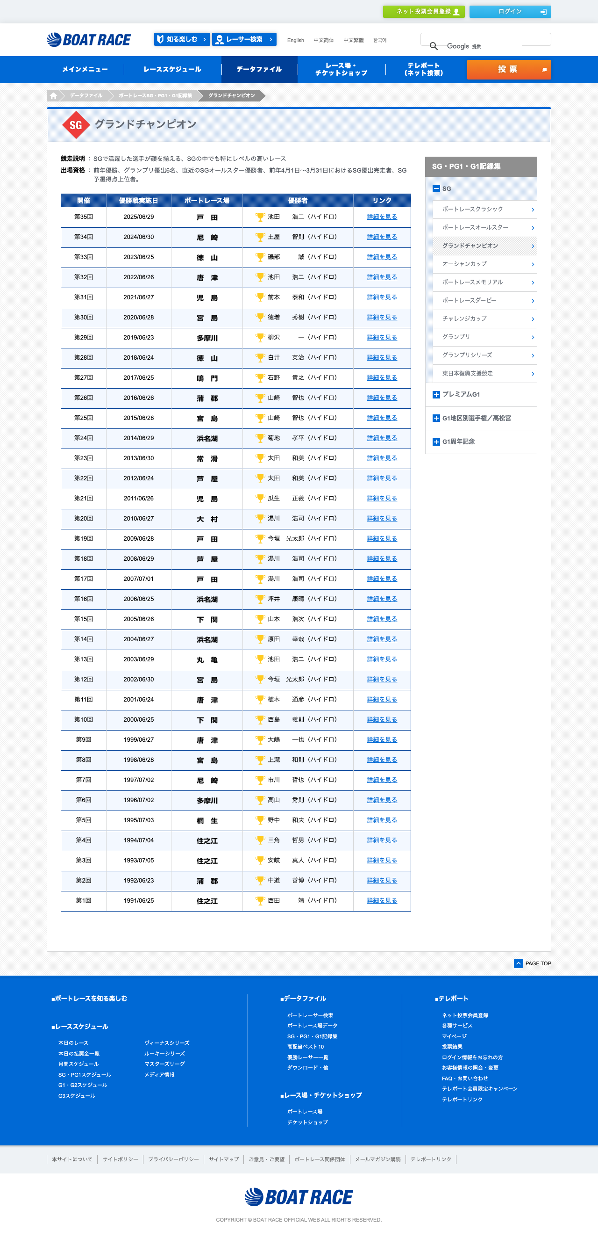Screen dimensions: 598x1238
Task: Open ボートレースクラシック in the sidebar
Action: tap(484, 210)
